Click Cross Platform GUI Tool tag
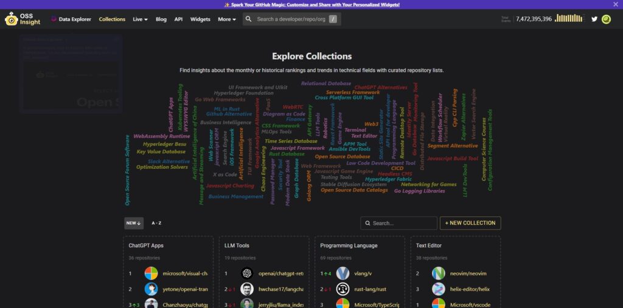Viewport: 623px width, 308px height. click(x=344, y=97)
